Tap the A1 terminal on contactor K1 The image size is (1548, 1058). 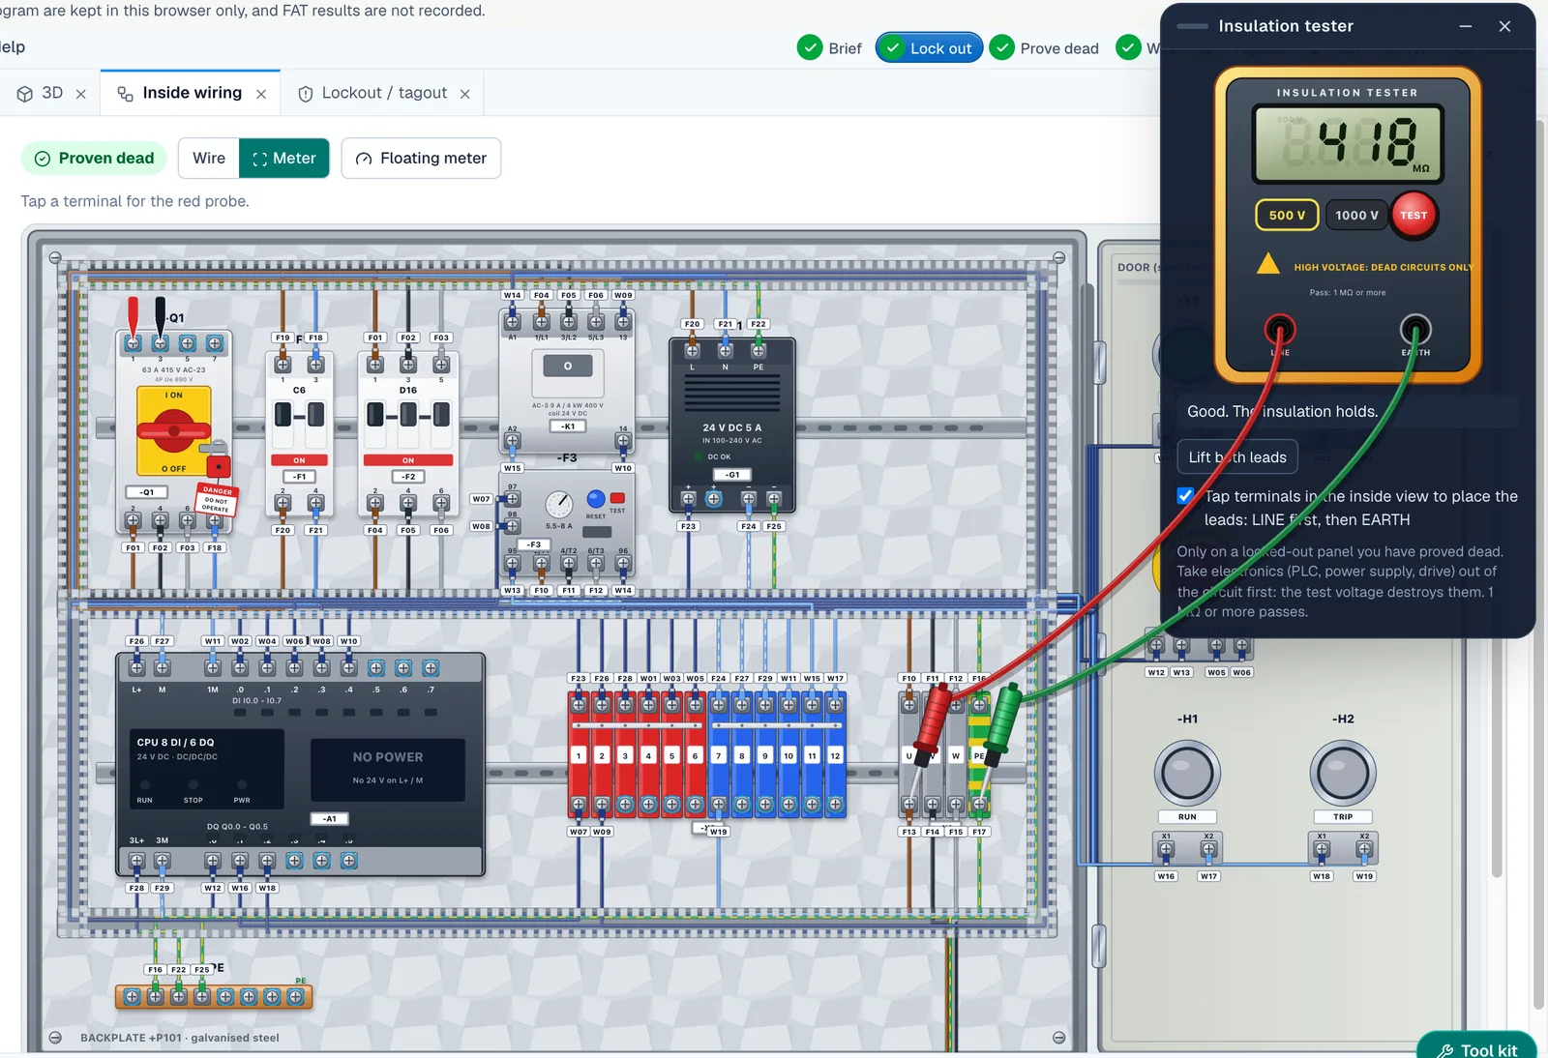[x=513, y=321]
